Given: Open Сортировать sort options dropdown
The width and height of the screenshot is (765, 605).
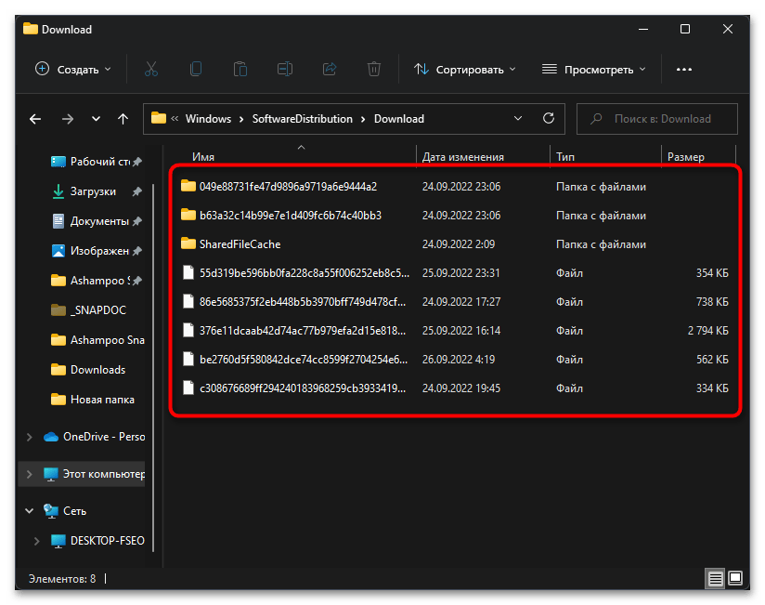Looking at the screenshot, I should [x=465, y=70].
